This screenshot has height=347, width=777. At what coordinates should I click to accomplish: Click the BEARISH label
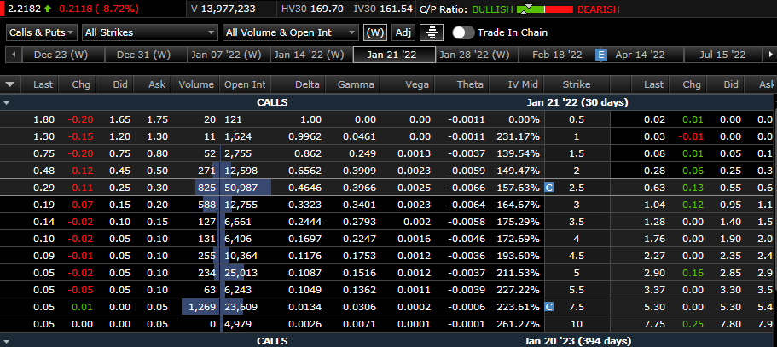[598, 9]
